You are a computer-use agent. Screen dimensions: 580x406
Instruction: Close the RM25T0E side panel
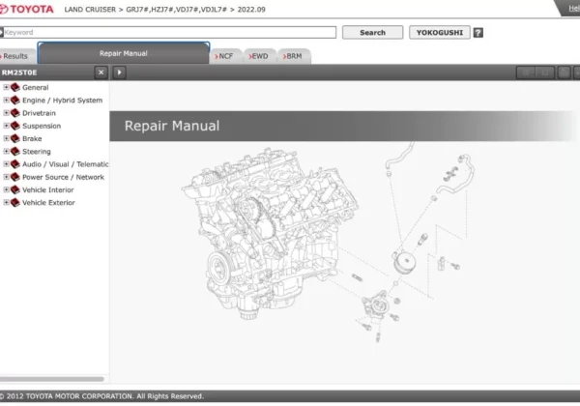[x=101, y=72]
